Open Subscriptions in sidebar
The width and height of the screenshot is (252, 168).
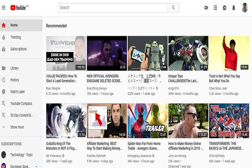click(21, 49)
